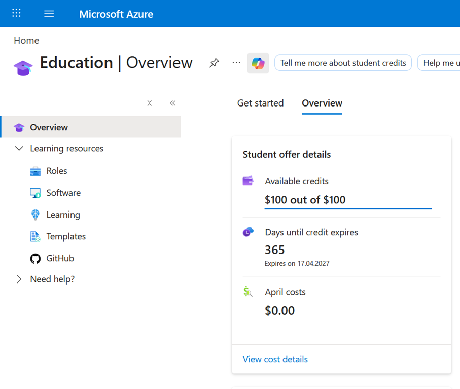Open the more options ellipsis
Viewport: 460px width, 389px height.
[236, 63]
